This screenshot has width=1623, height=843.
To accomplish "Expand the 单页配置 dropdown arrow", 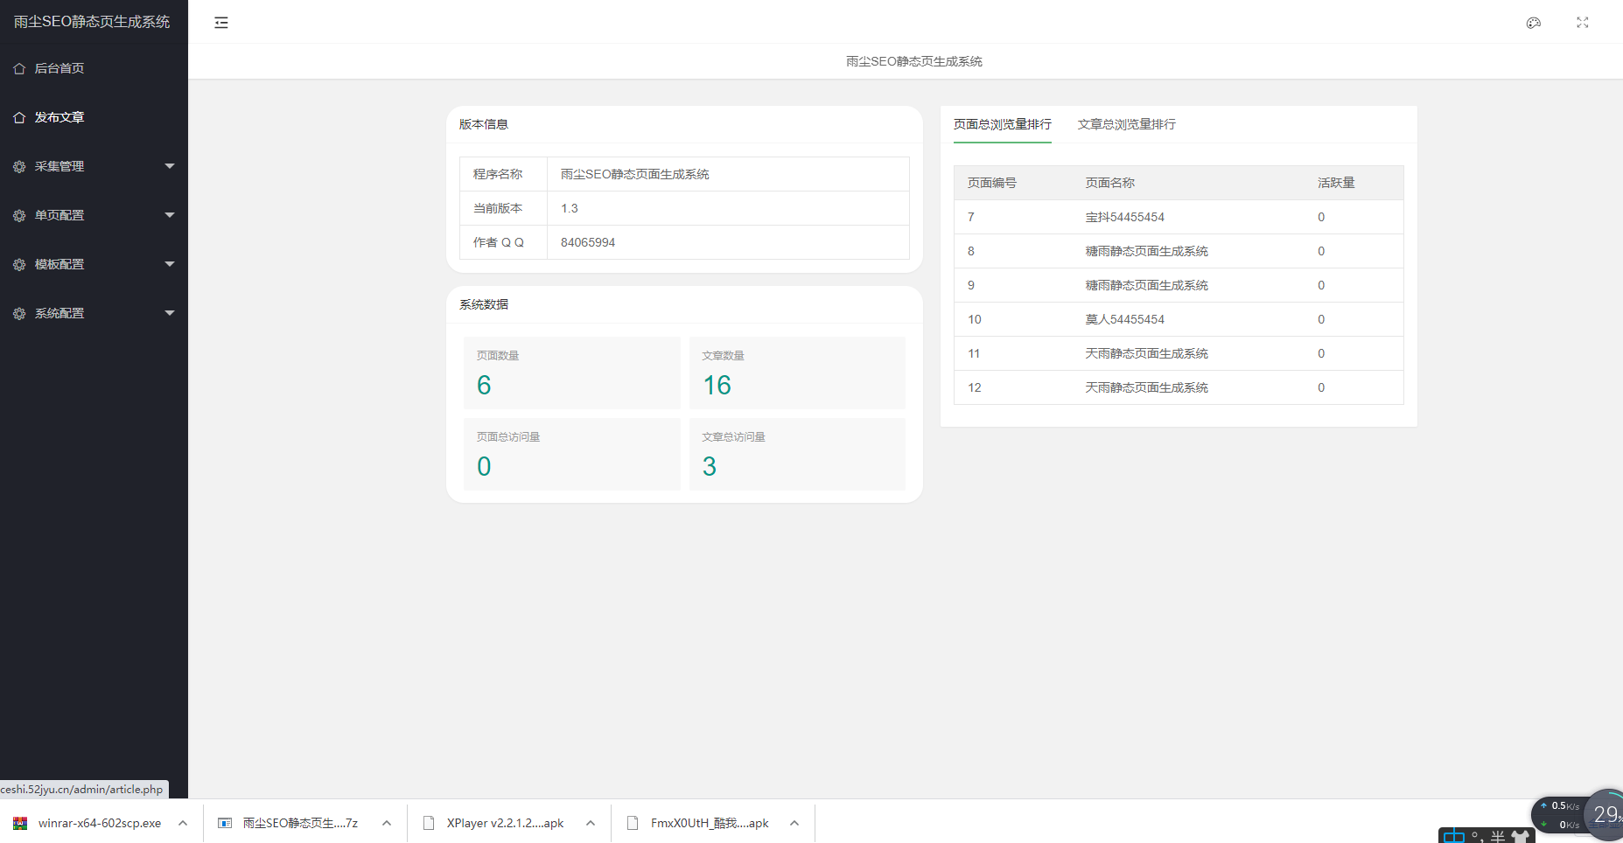I will 170,215.
